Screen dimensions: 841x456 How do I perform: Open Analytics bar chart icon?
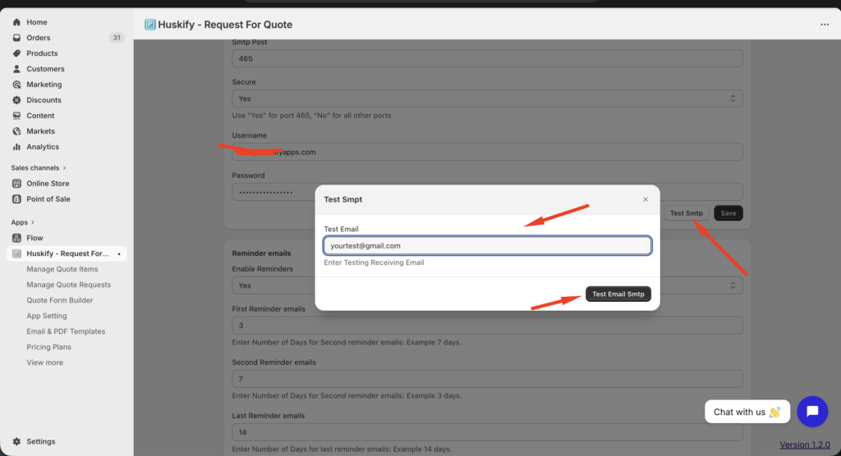click(17, 147)
